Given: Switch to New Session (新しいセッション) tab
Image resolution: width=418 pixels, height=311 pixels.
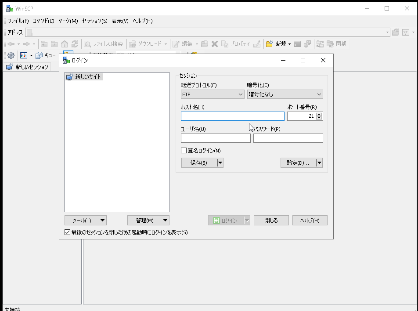Looking at the screenshot, I should (x=27, y=67).
